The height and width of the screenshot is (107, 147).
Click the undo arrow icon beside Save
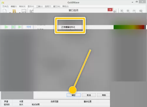tap(31, 11)
